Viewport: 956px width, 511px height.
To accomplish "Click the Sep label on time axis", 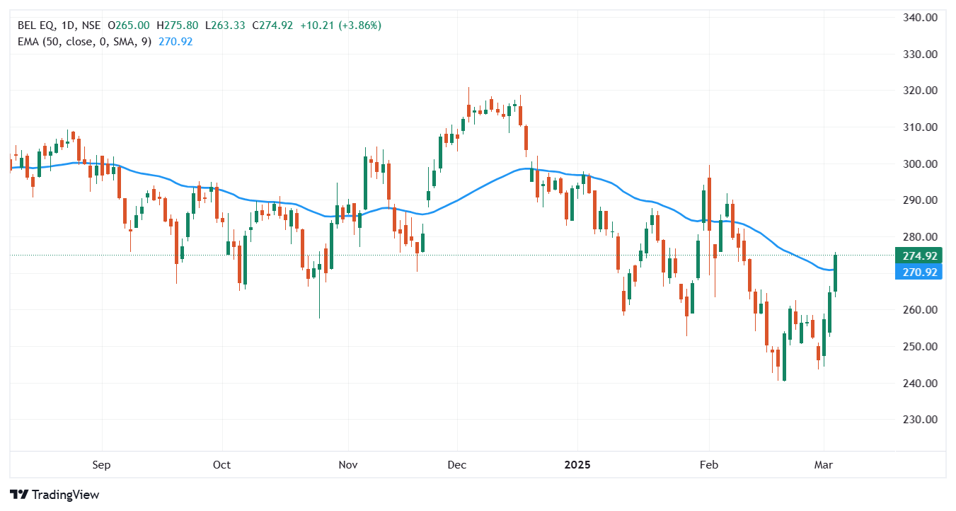I will [102, 465].
